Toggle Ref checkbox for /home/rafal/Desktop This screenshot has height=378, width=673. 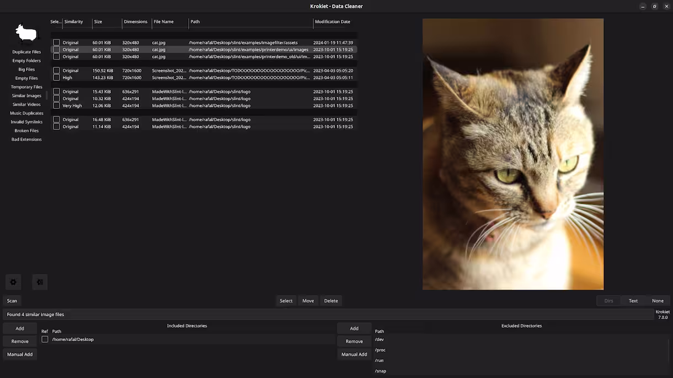click(x=45, y=339)
